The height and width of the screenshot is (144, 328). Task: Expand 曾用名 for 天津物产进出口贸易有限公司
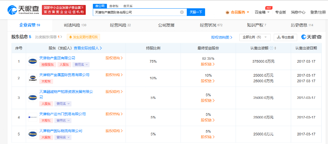63,120
